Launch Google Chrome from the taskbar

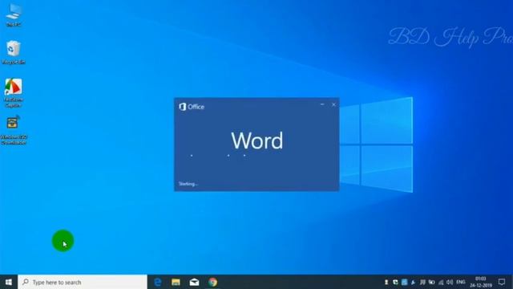(x=212, y=282)
